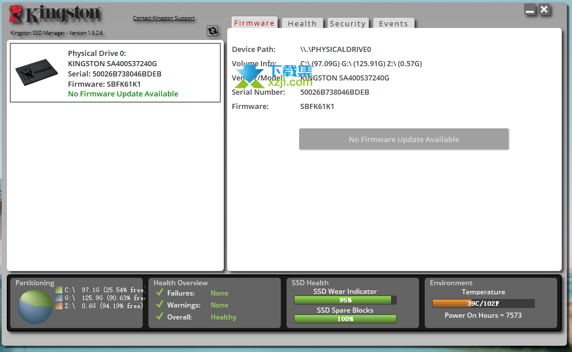Click the Overall health checkmark icon

160,317
